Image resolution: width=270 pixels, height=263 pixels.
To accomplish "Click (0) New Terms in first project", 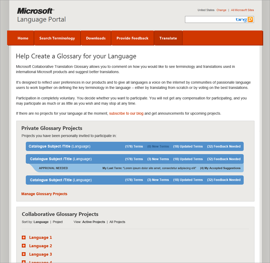I will coord(158,146).
